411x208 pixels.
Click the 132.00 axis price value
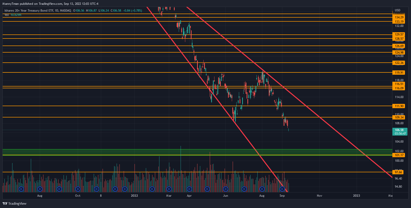tap(399, 26)
